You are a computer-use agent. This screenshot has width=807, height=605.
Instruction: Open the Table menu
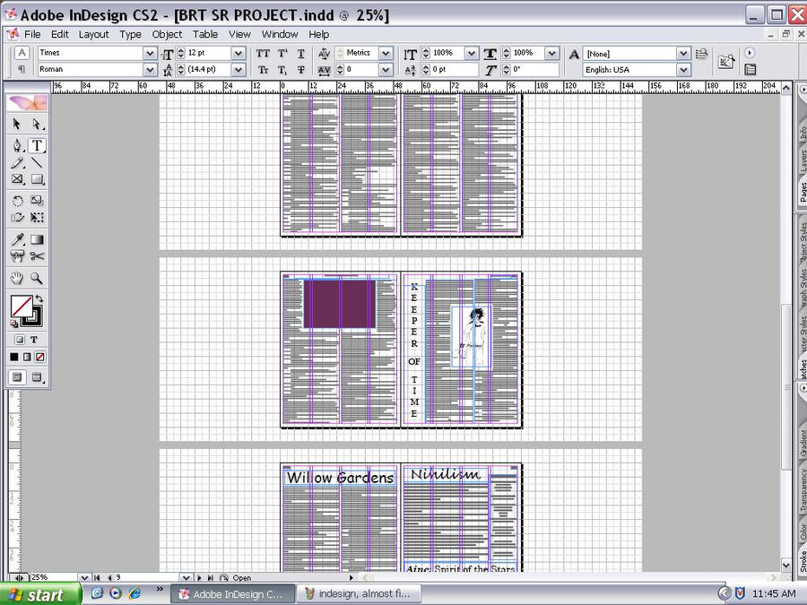(205, 34)
